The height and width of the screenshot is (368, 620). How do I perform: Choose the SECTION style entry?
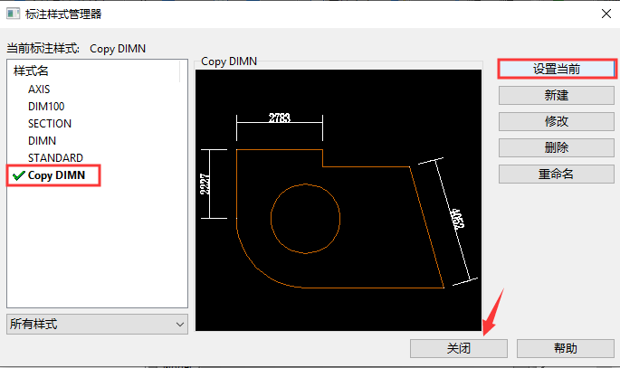50,124
